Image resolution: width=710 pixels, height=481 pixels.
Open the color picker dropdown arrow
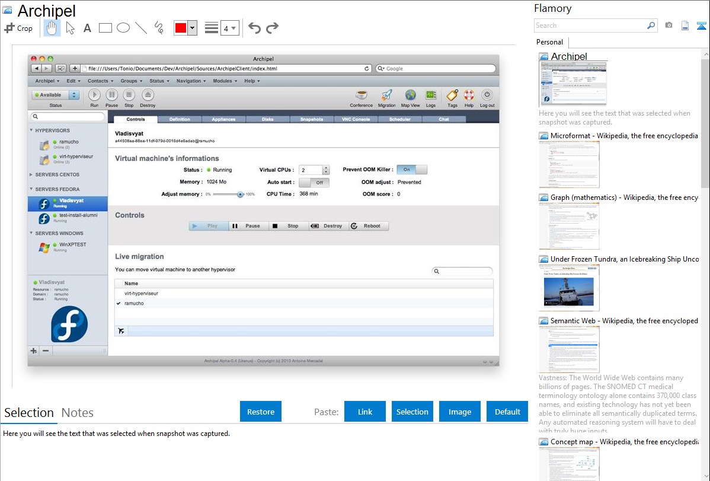pos(192,28)
